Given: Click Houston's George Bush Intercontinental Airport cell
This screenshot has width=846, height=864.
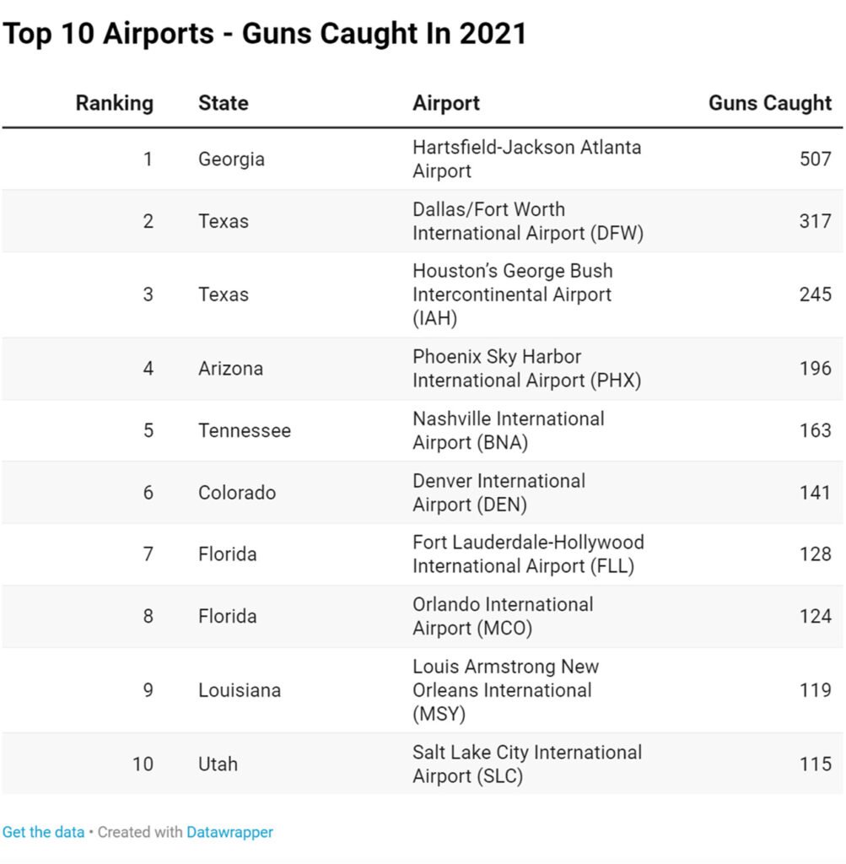Looking at the screenshot, I should point(512,294).
